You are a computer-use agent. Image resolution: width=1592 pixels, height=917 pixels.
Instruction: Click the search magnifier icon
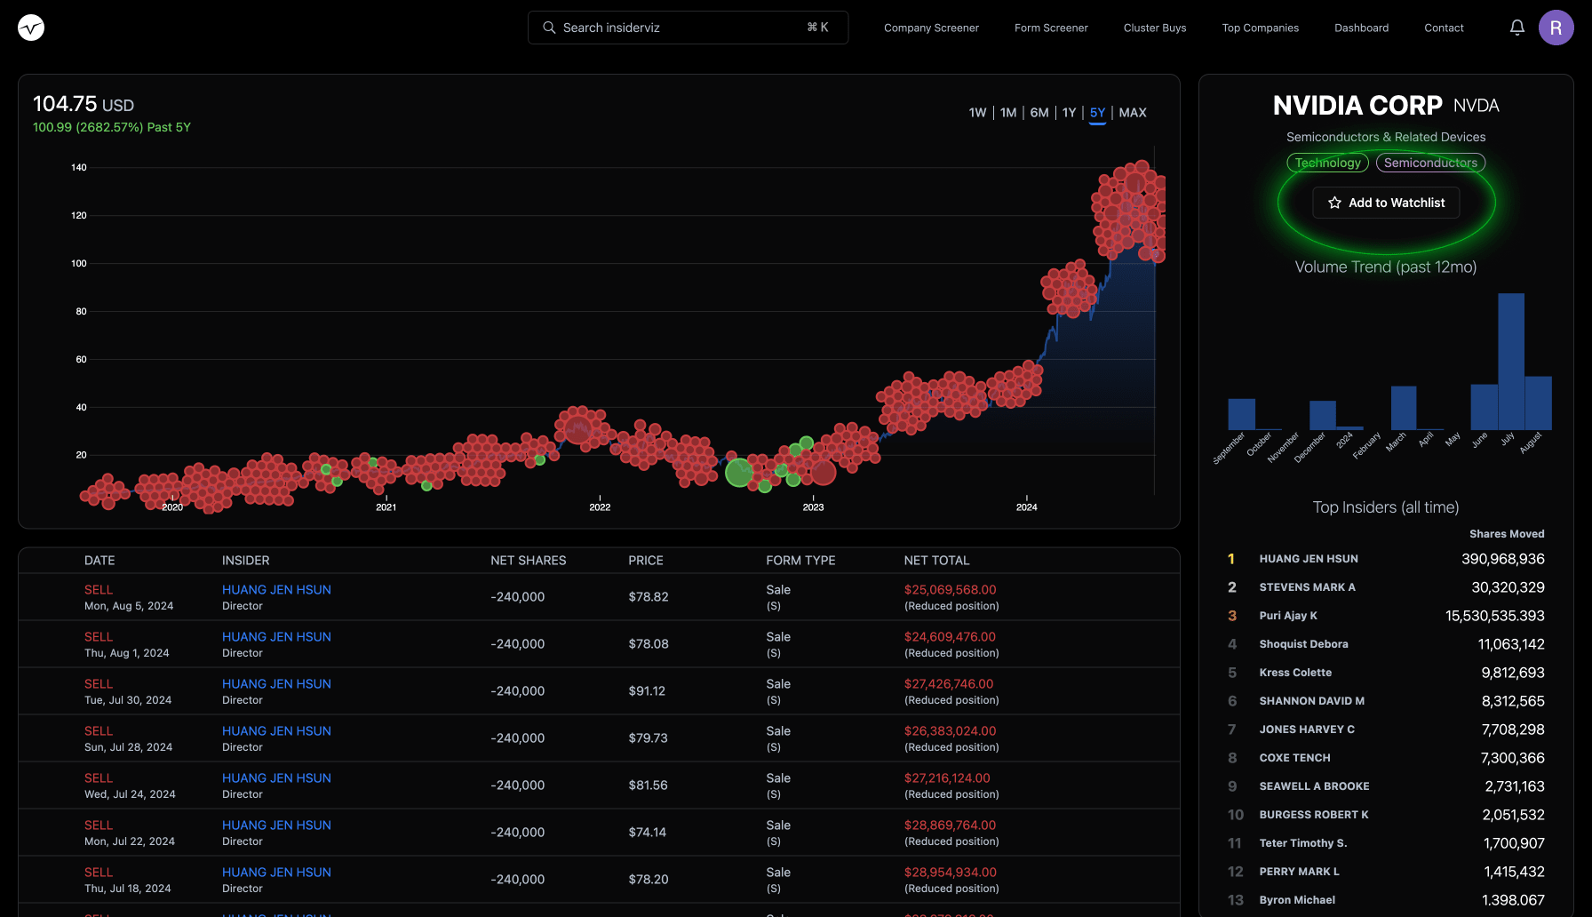pyautogui.click(x=549, y=28)
